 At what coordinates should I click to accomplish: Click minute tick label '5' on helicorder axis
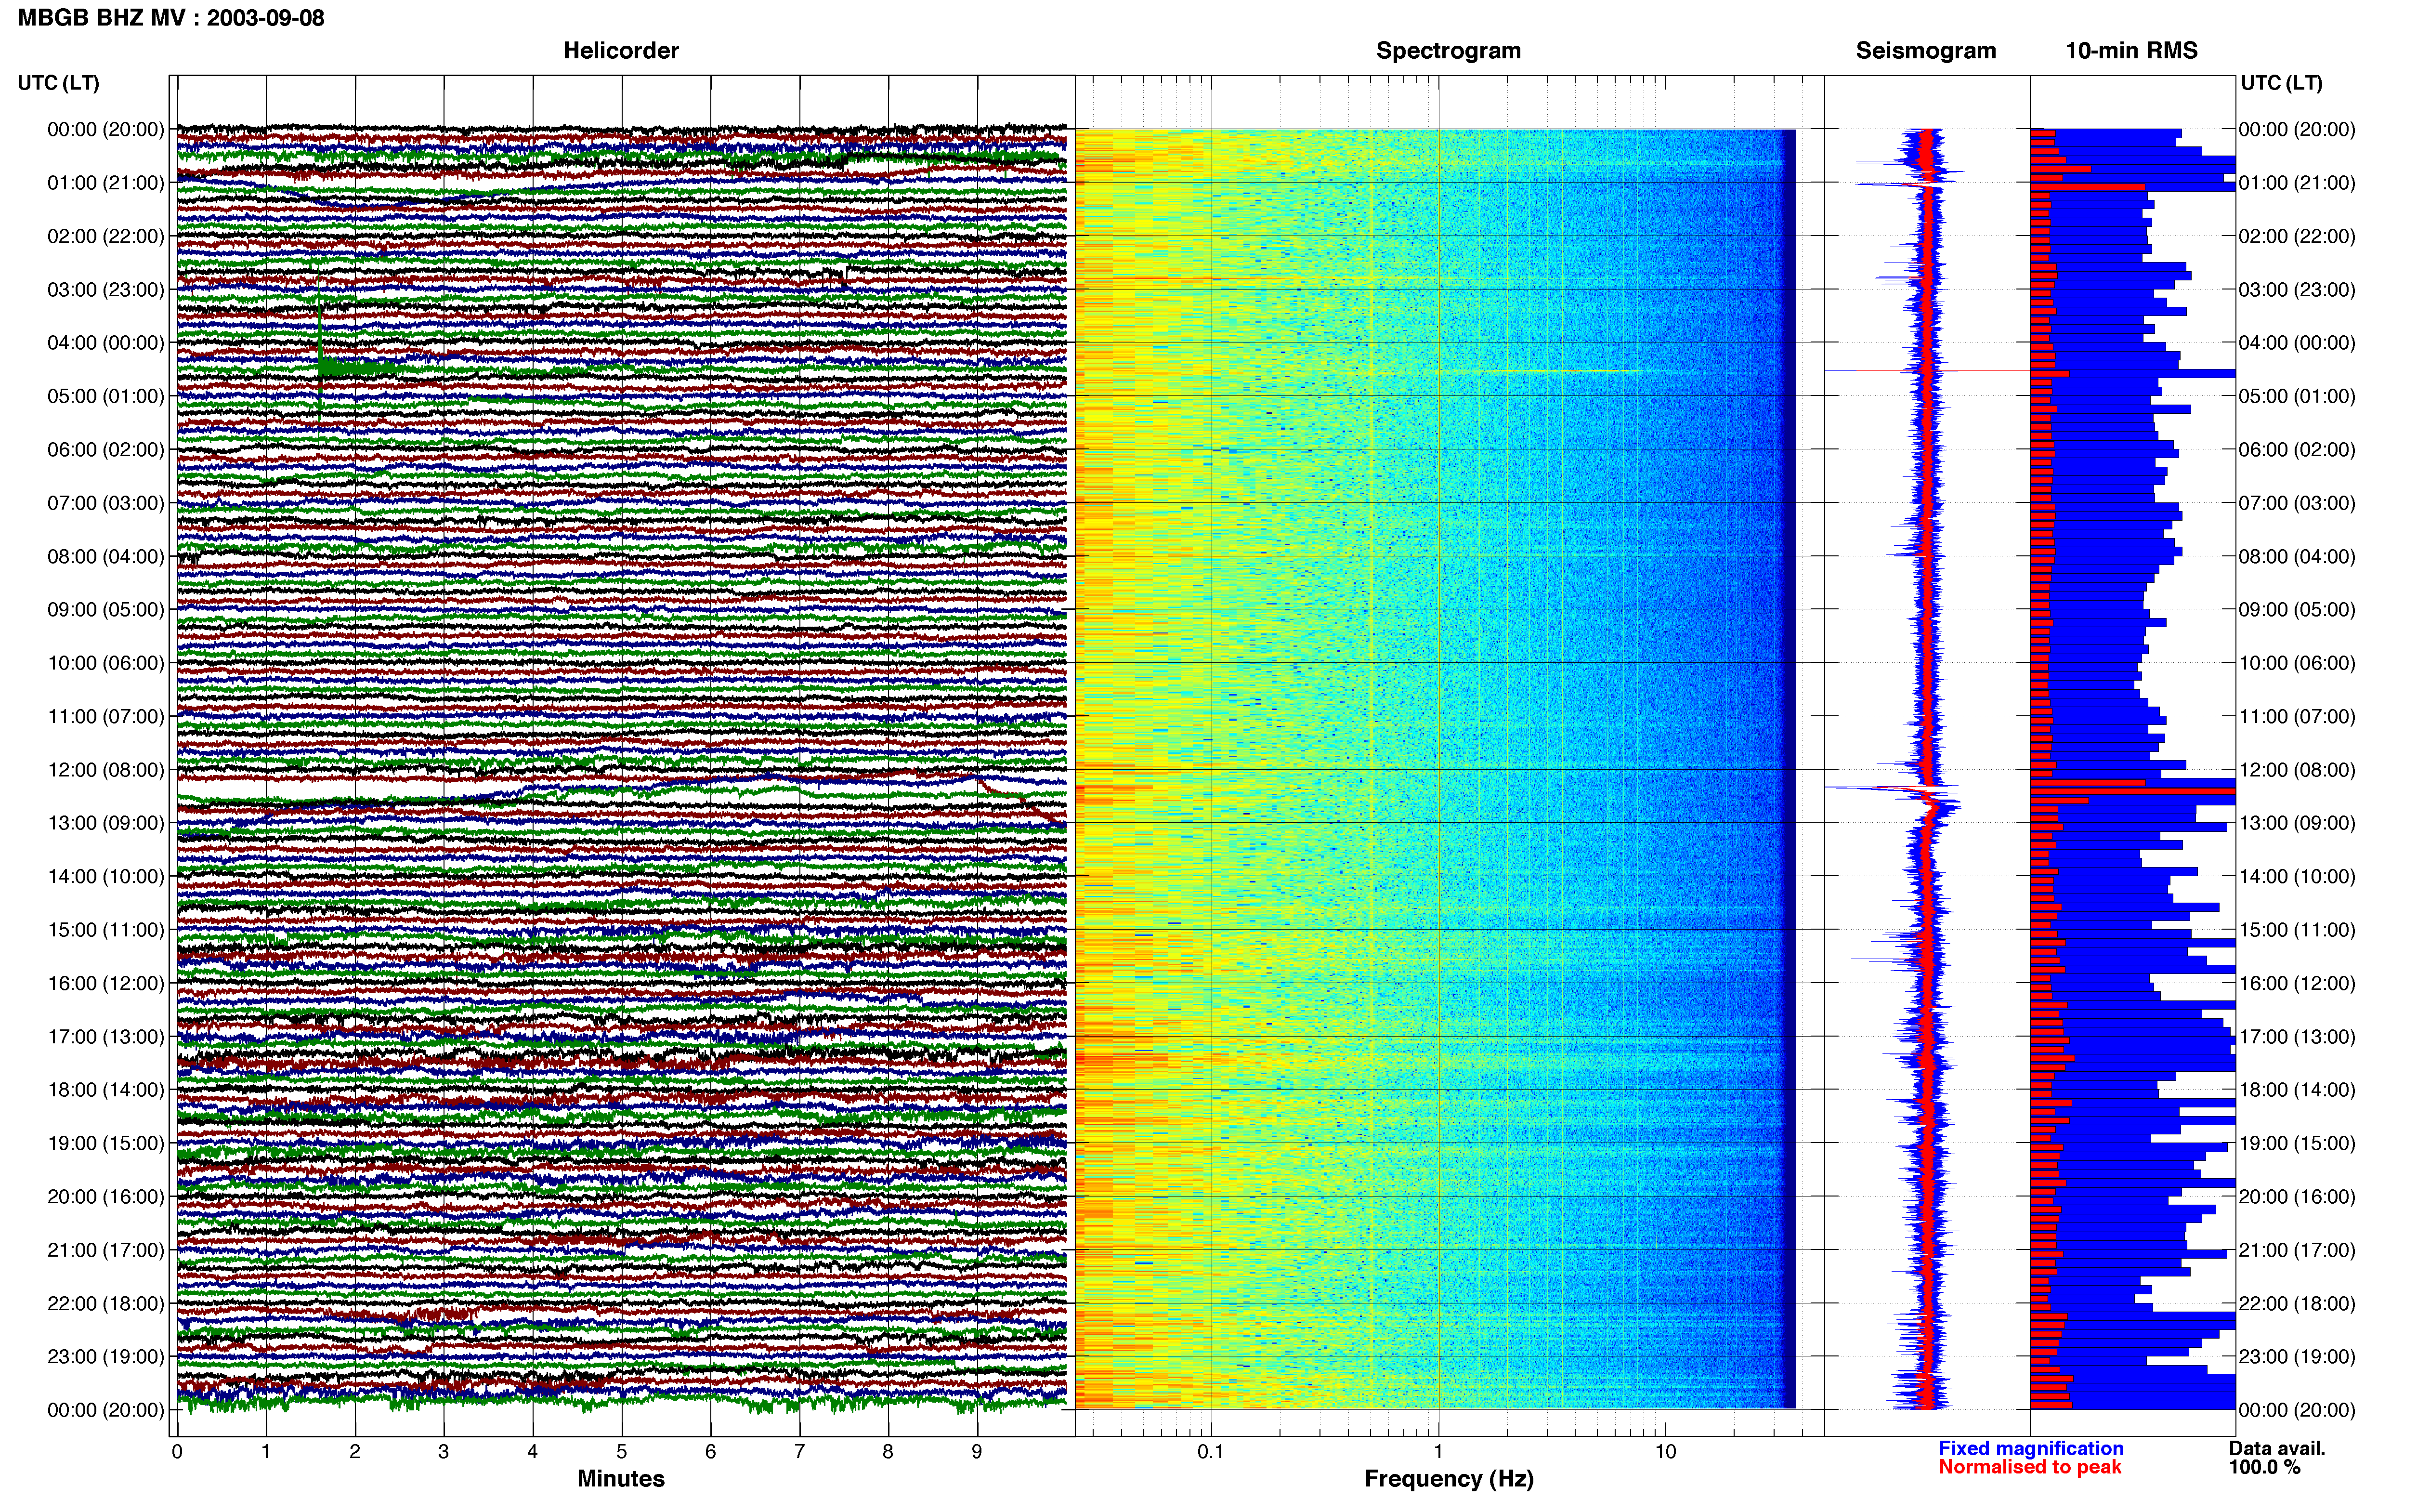(x=622, y=1452)
